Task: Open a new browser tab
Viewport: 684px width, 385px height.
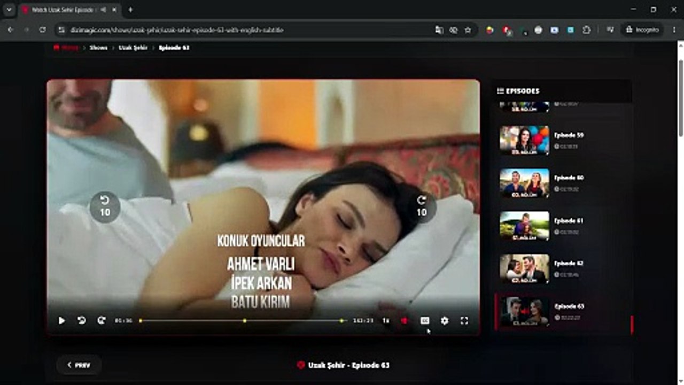Action: (x=130, y=10)
